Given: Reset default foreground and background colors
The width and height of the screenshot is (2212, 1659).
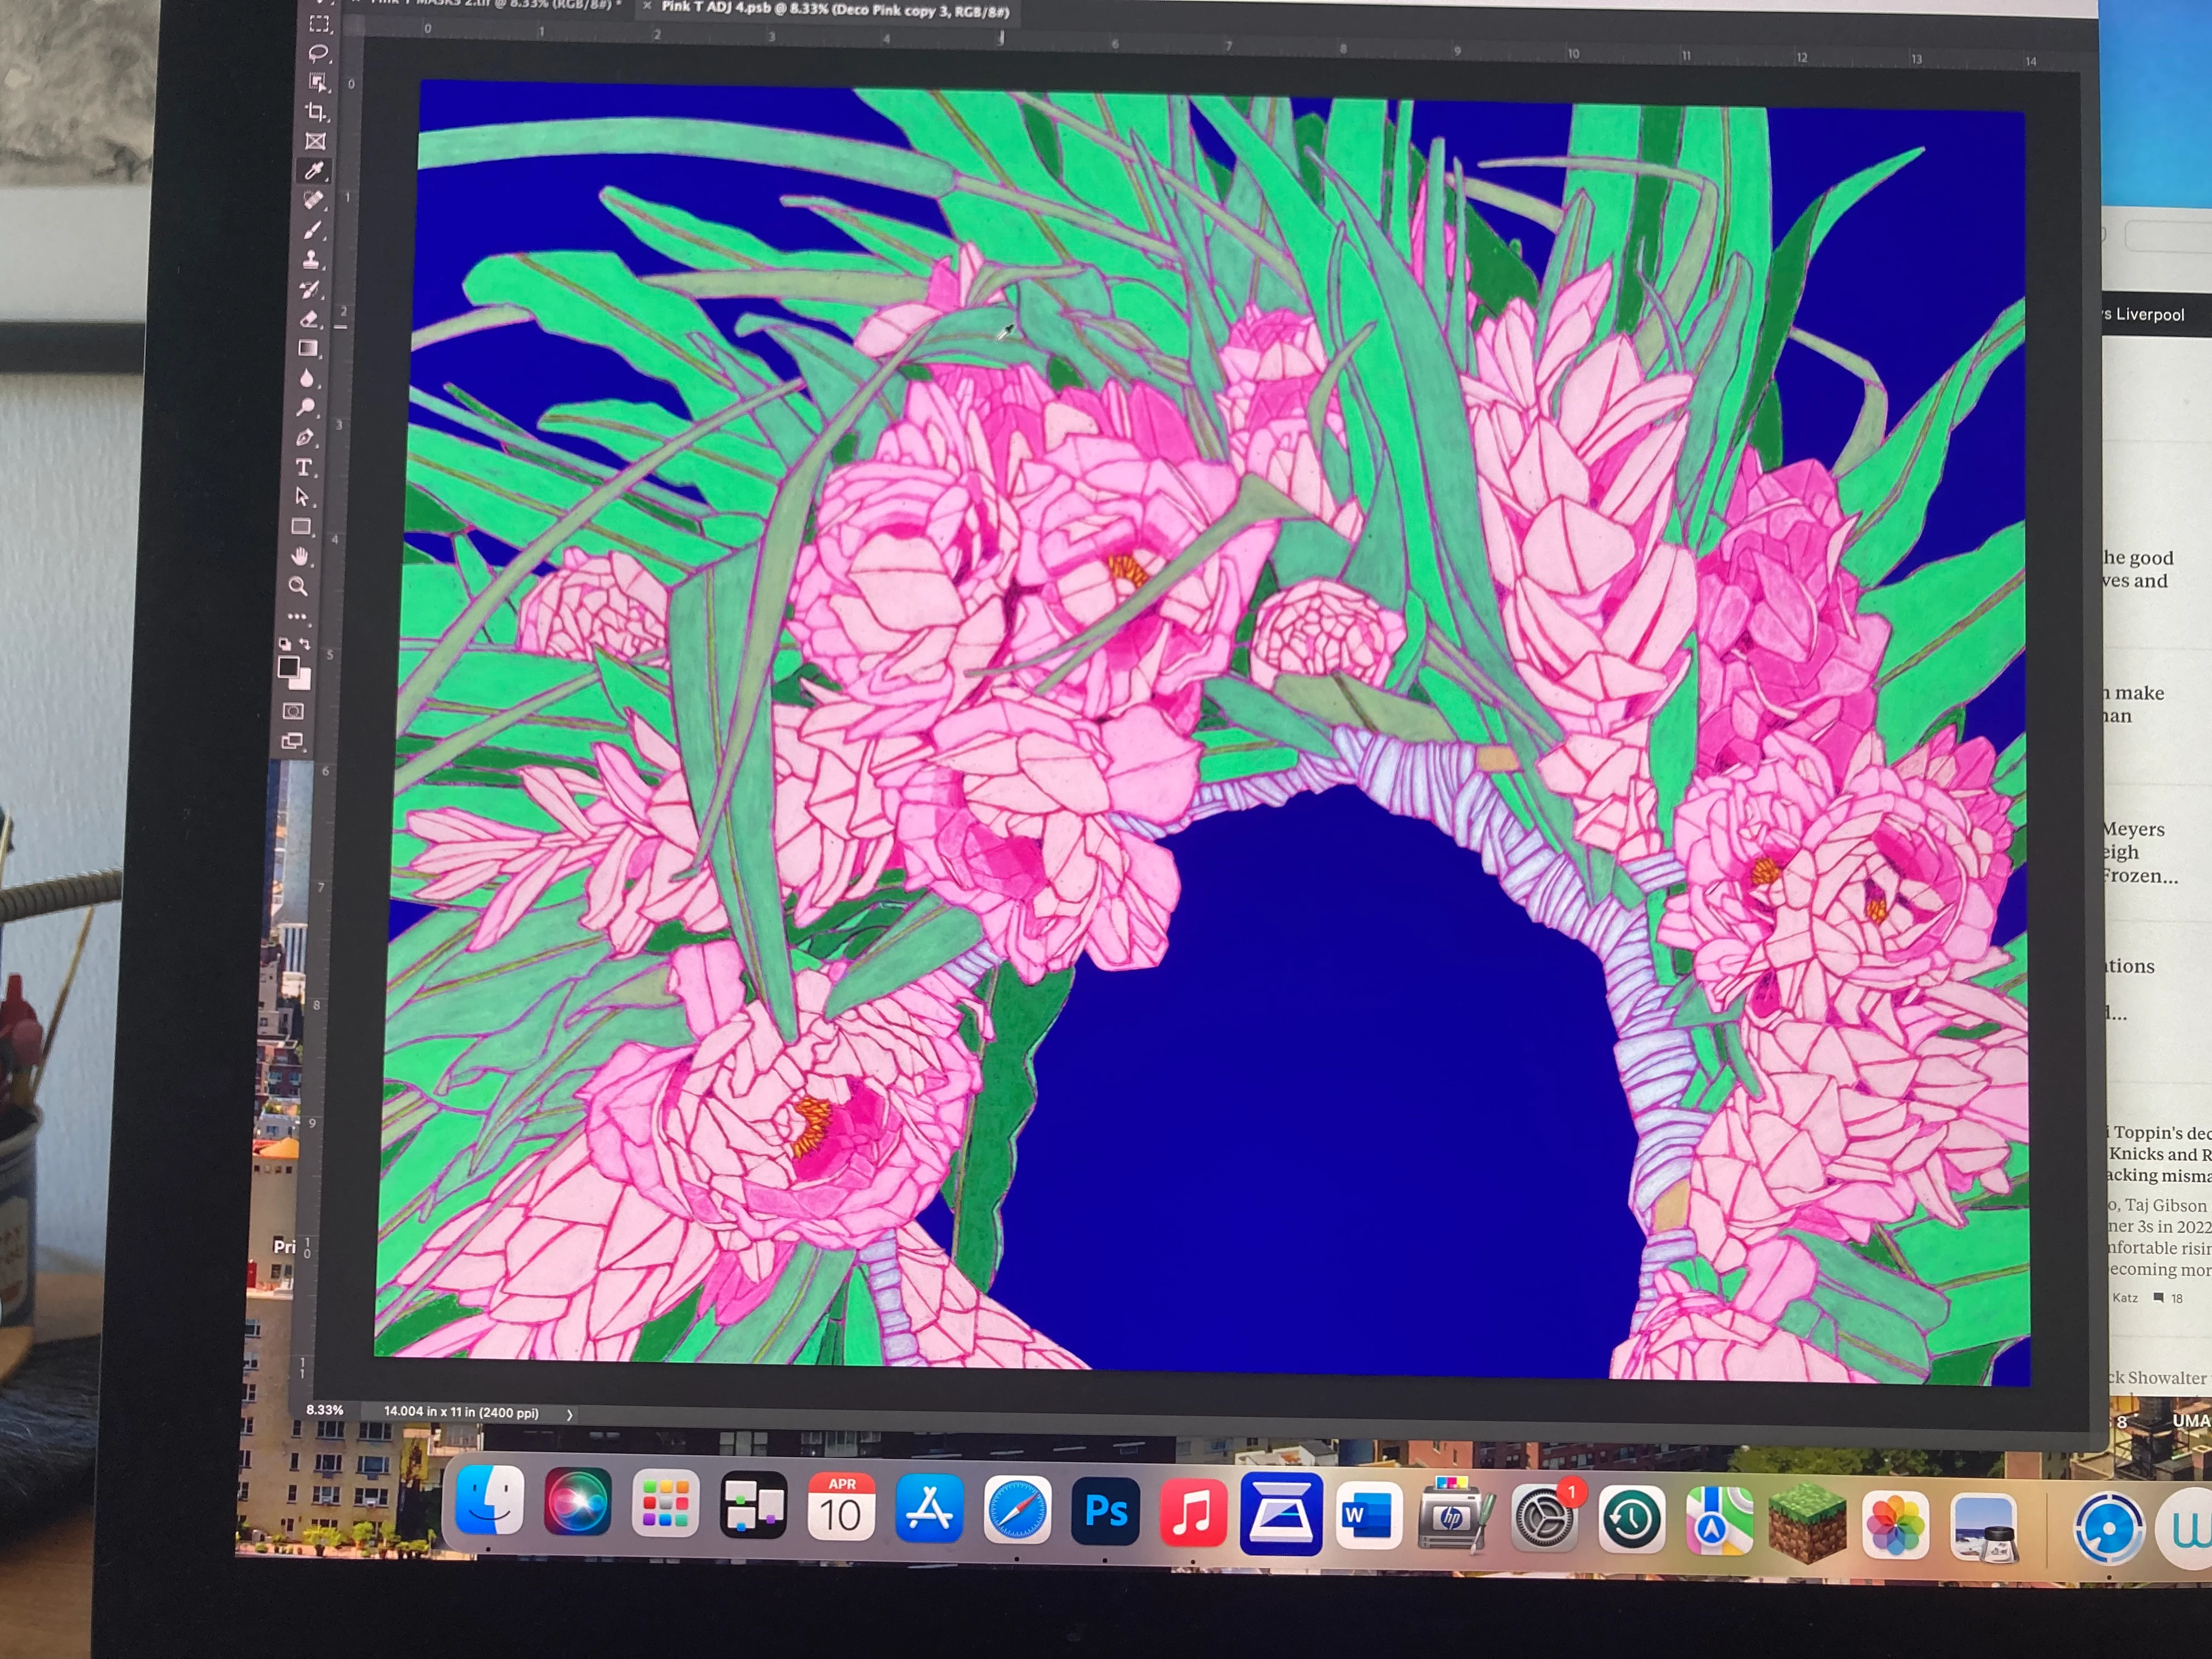Looking at the screenshot, I should click(285, 645).
